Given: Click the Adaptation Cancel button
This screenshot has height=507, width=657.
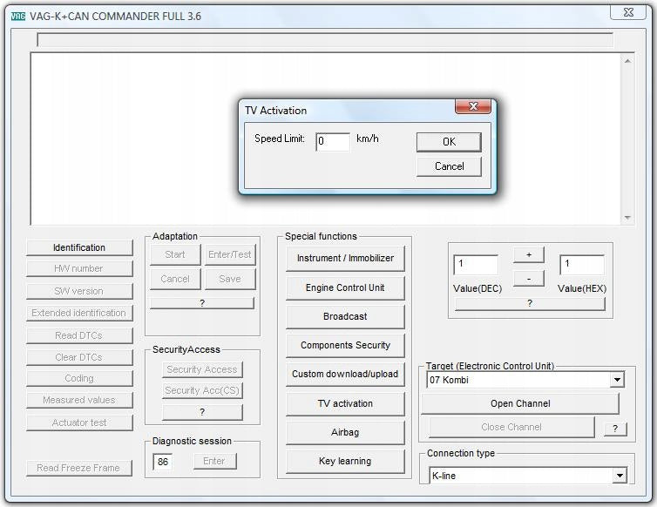Looking at the screenshot, I should [x=175, y=279].
